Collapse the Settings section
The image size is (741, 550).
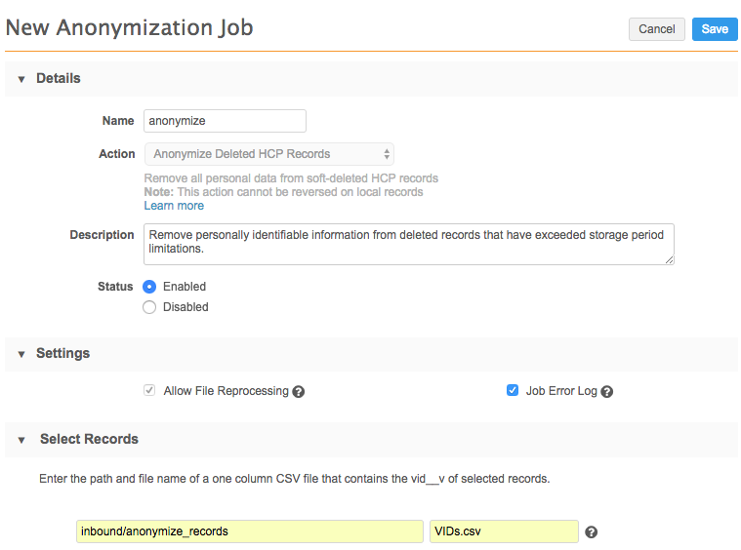coord(21,354)
